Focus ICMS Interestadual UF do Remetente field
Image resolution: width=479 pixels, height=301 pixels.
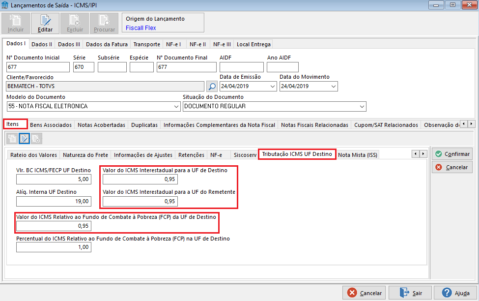tap(140, 201)
